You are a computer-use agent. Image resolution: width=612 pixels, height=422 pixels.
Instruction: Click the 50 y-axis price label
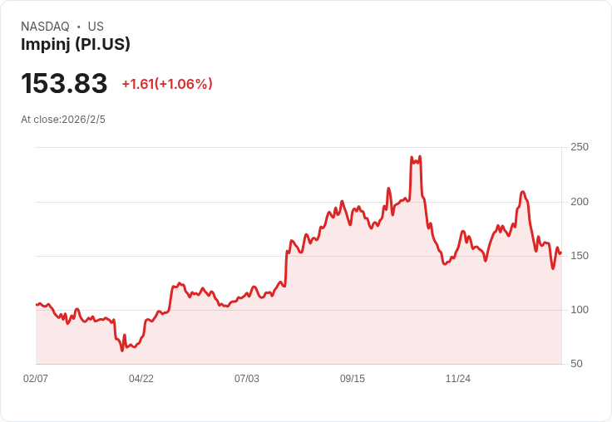pyautogui.click(x=576, y=364)
